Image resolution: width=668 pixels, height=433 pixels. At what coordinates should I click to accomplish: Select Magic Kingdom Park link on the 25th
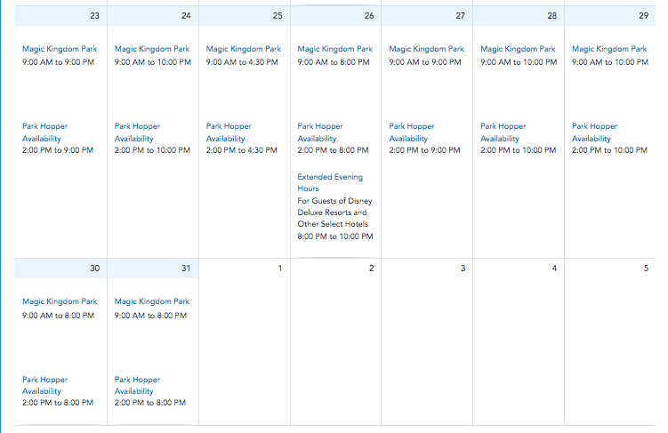click(x=244, y=49)
